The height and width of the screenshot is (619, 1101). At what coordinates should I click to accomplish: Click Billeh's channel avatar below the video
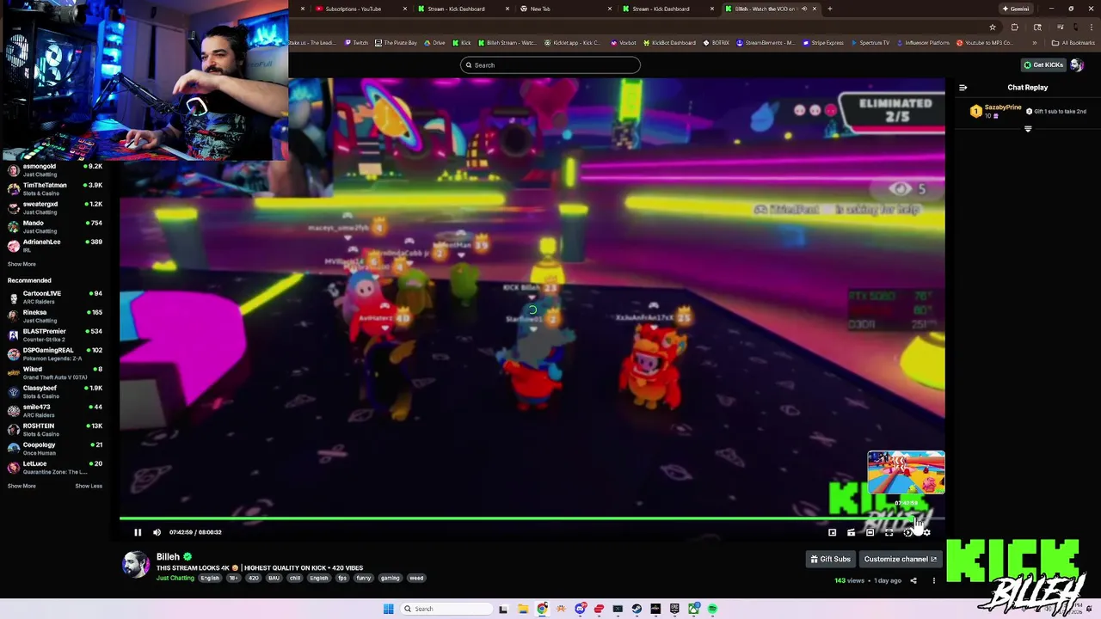pyautogui.click(x=135, y=565)
